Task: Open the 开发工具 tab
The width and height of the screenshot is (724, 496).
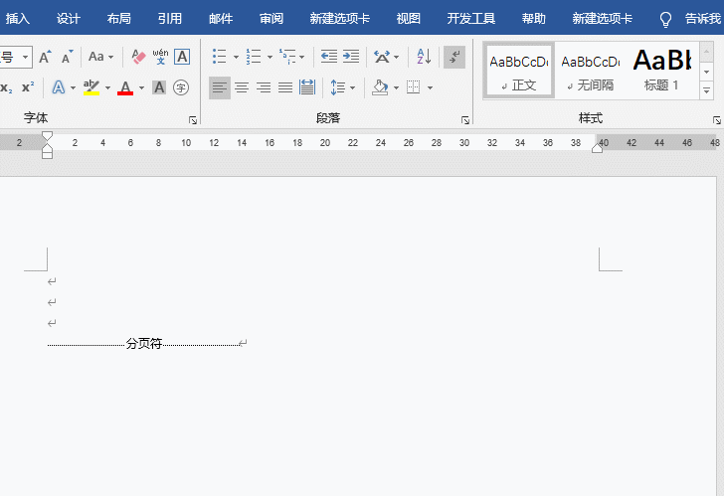Action: [471, 19]
